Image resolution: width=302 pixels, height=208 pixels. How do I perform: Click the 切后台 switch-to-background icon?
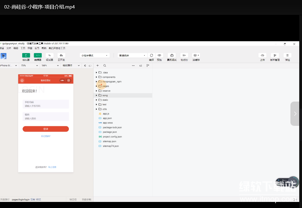184,55
